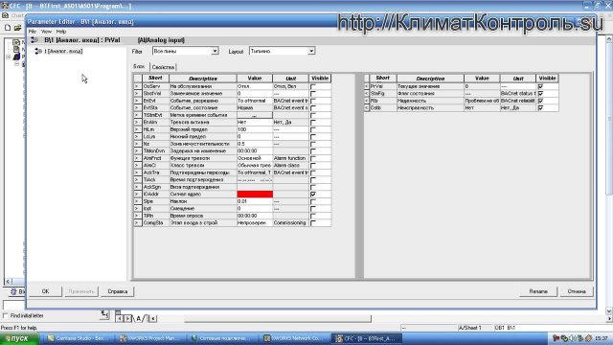Enable Find initial letter checkbox
This screenshot has width=613, height=345.
coord(5,315)
